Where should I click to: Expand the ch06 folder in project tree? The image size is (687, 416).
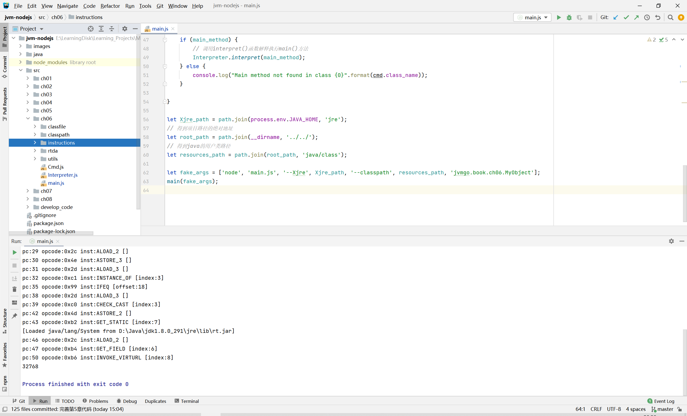click(x=27, y=118)
